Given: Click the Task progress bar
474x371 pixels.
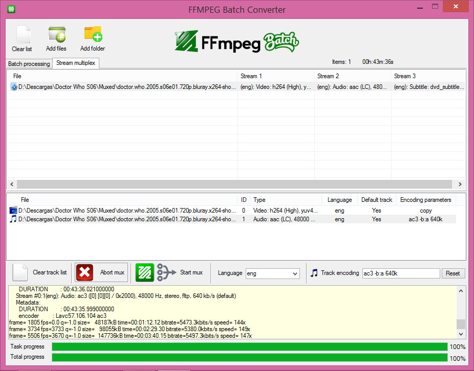Looking at the screenshot, I should pyautogui.click(x=250, y=346).
